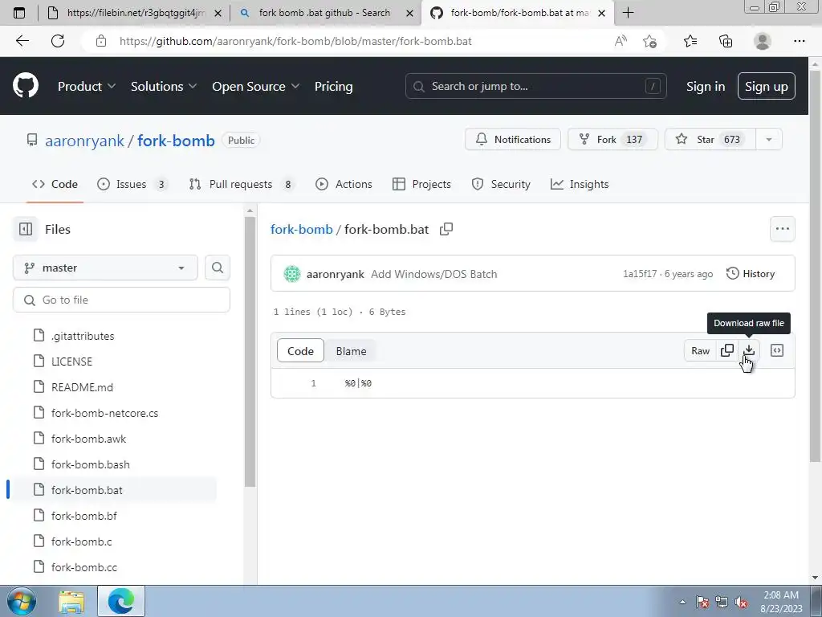Open the Insights tab
822x617 pixels.
(580, 184)
